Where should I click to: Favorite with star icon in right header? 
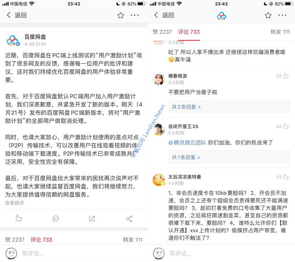(x=268, y=15)
